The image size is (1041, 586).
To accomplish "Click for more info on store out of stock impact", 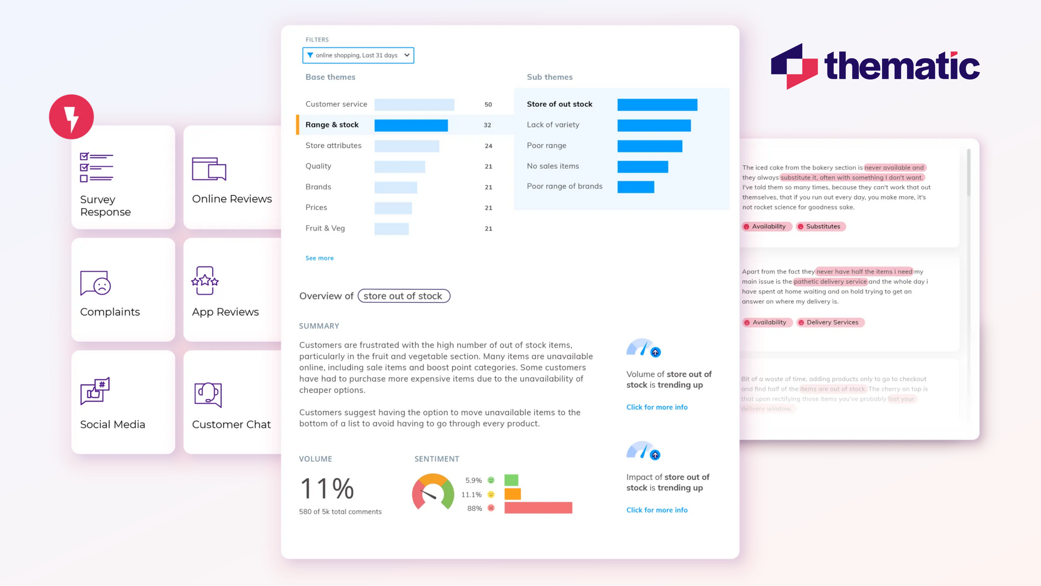I will pos(657,509).
